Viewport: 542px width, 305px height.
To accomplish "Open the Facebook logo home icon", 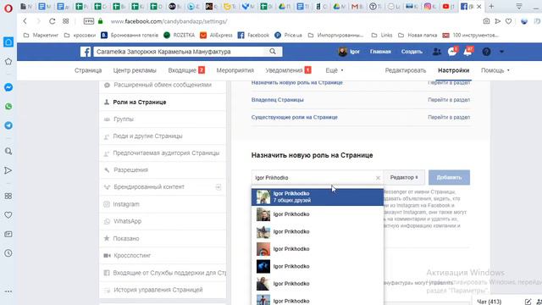I will point(86,52).
